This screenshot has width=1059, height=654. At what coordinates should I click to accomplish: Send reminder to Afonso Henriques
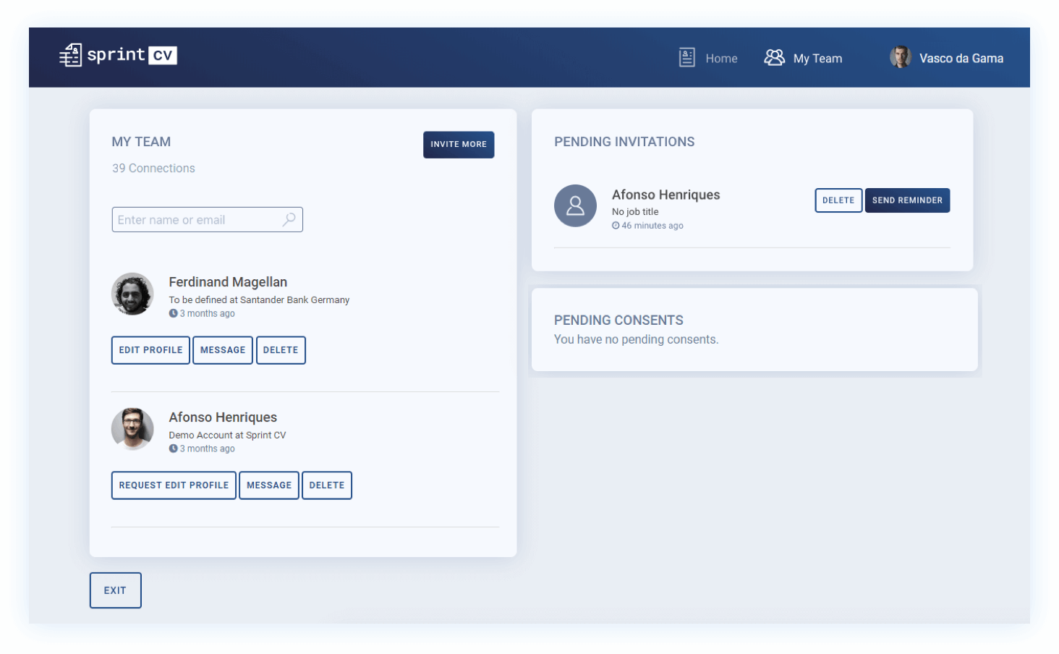(x=907, y=200)
